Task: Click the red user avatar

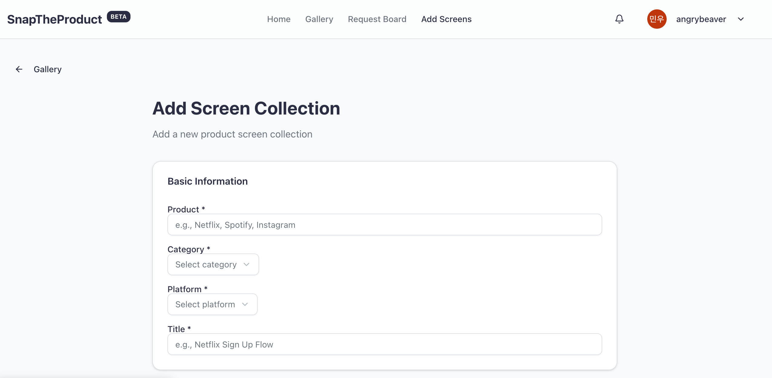Action: click(x=657, y=19)
